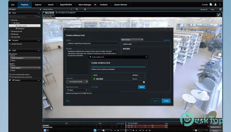This screenshot has height=132, width=231.
Task: Open the Playback tab
Action: pos(25,5)
